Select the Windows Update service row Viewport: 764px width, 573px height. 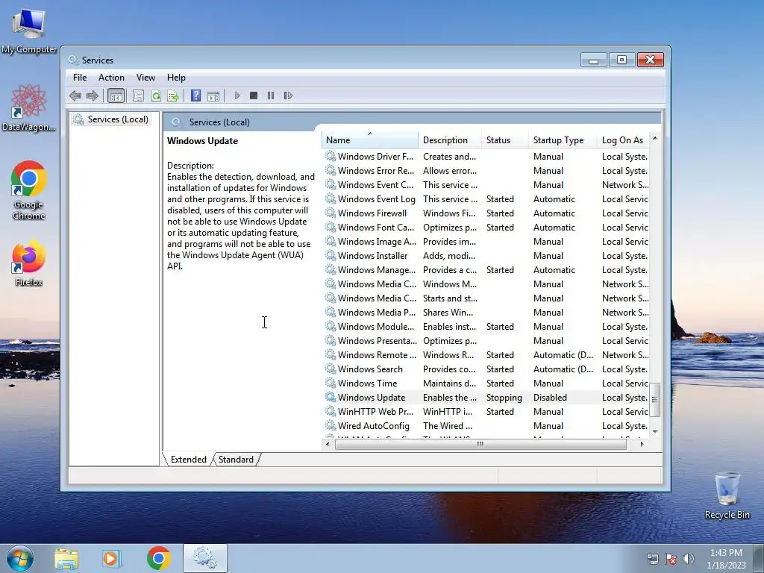pos(486,398)
